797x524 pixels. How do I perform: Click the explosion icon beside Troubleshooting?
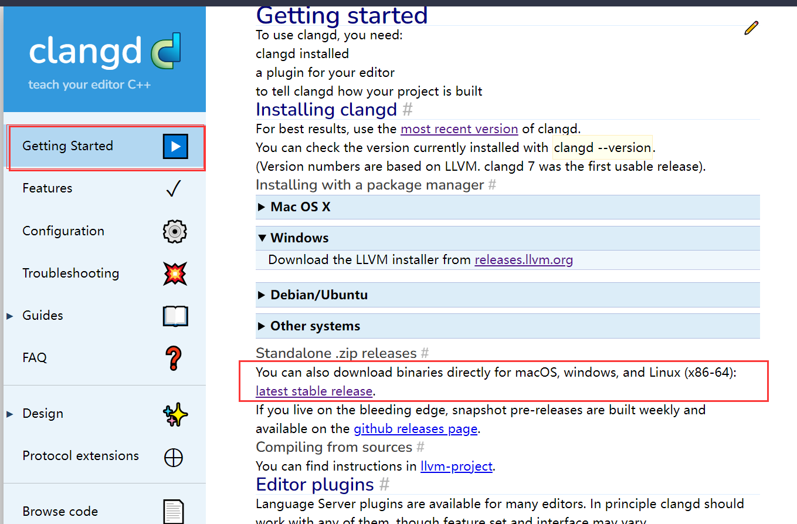(x=174, y=273)
